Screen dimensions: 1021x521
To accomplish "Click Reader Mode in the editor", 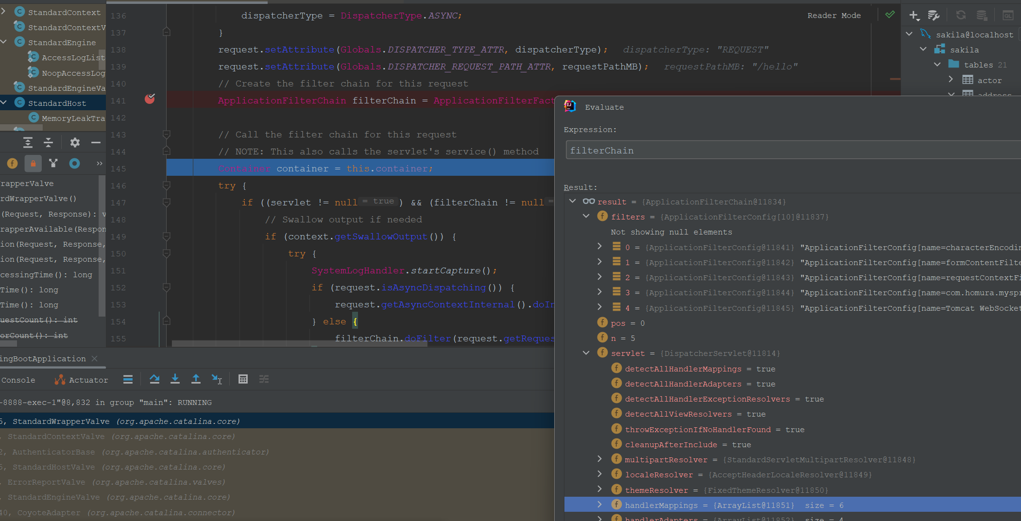I will (834, 16).
